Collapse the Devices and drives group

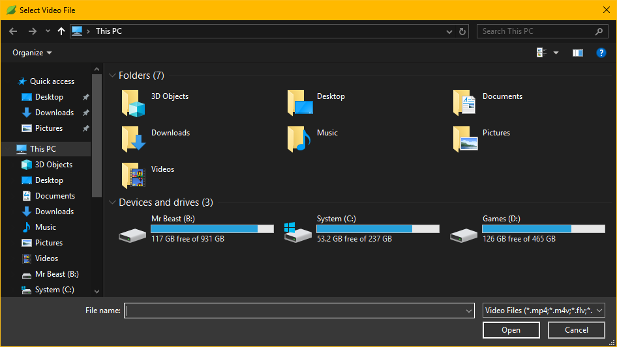pyautogui.click(x=112, y=202)
